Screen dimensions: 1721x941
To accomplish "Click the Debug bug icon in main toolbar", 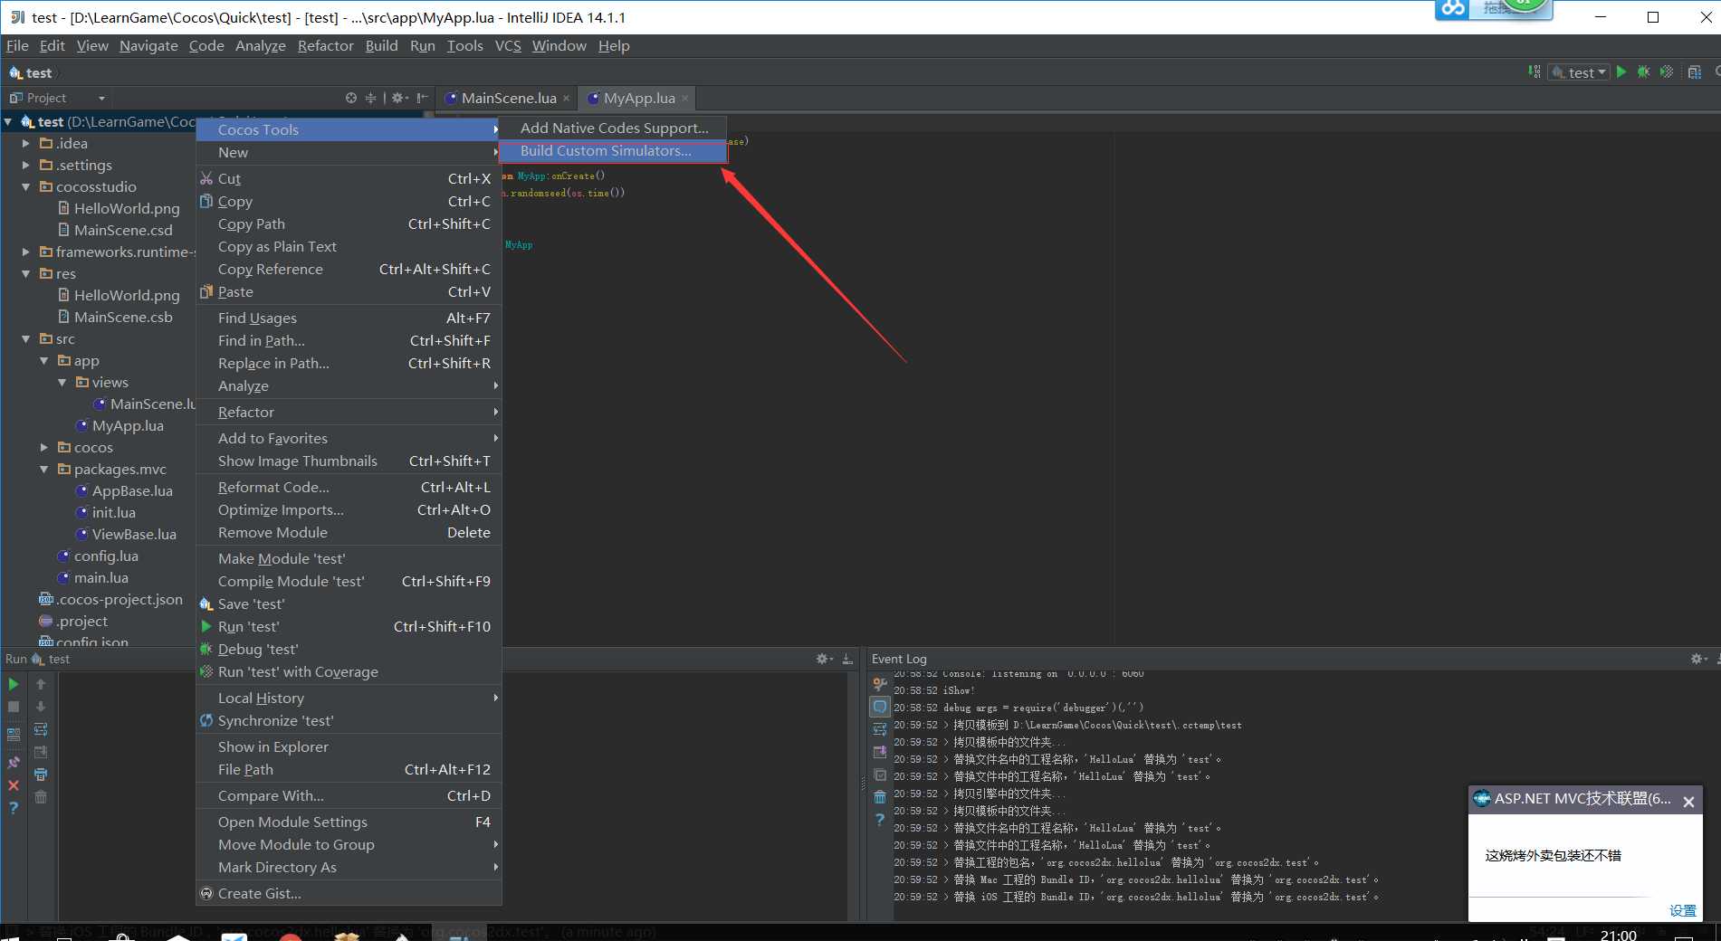I will click(1644, 72).
